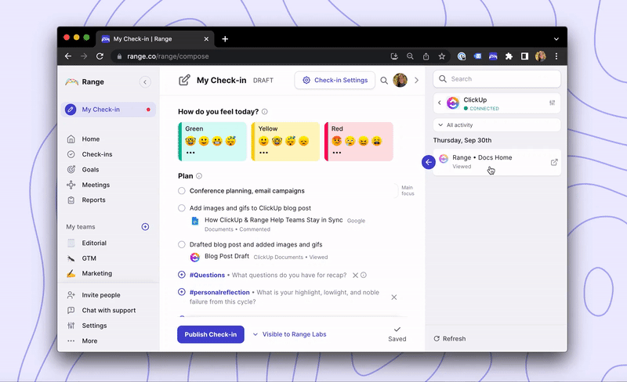Add Range Docs Home to check-in with arrow
Image resolution: width=627 pixels, height=382 pixels.
(x=428, y=162)
